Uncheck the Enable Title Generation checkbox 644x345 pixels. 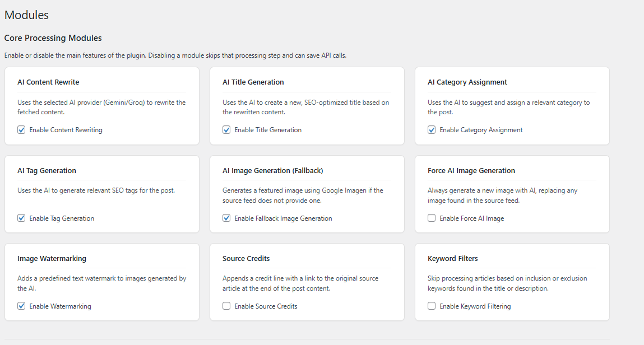[x=226, y=130]
